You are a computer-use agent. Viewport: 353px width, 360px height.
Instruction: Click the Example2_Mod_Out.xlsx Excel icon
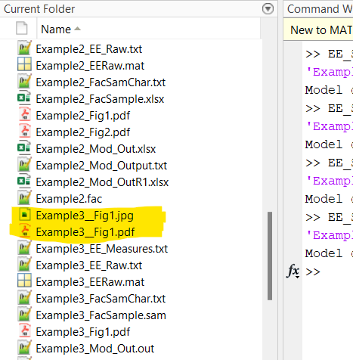tap(24, 147)
